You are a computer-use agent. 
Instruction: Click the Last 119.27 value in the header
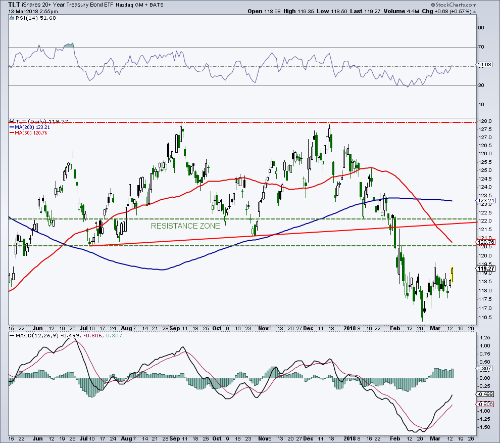365,11
